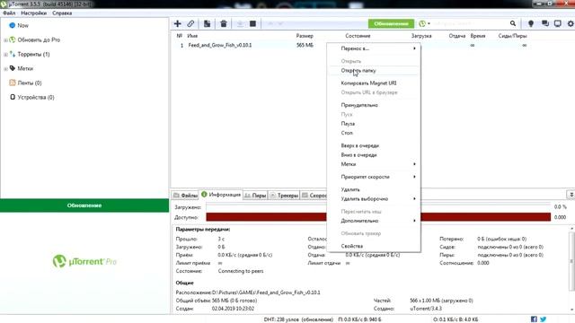The width and height of the screenshot is (575, 323).
Task: Choose Открыть папку in context menu
Action: (x=374, y=70)
